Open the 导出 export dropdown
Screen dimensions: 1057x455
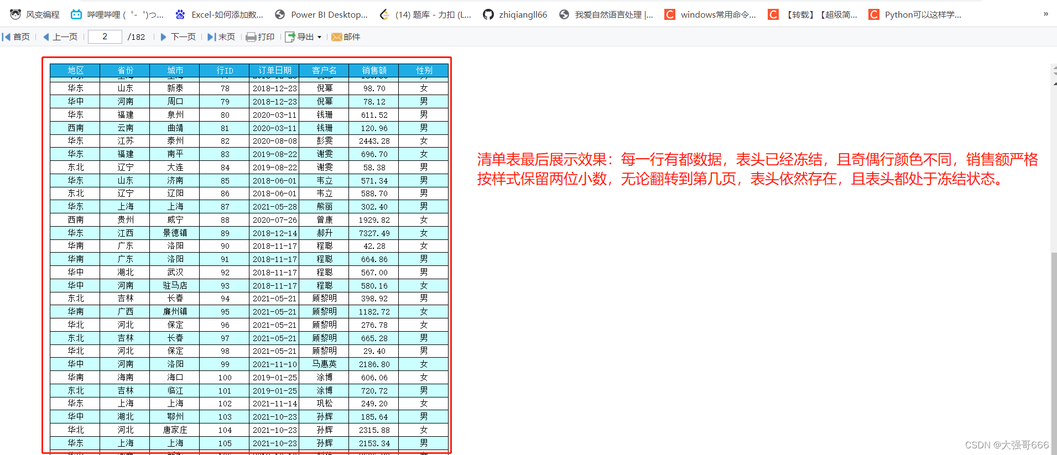click(303, 37)
